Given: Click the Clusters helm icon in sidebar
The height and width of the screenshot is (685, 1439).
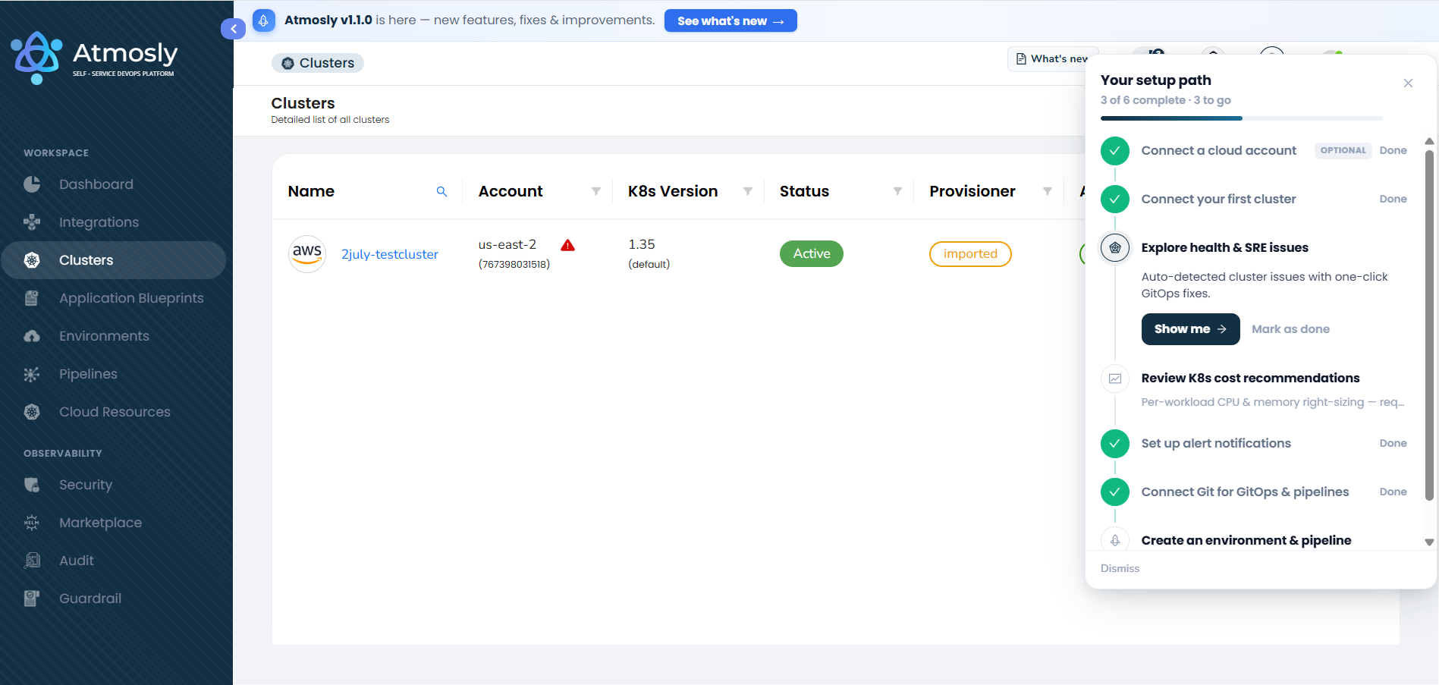Looking at the screenshot, I should tap(32, 260).
